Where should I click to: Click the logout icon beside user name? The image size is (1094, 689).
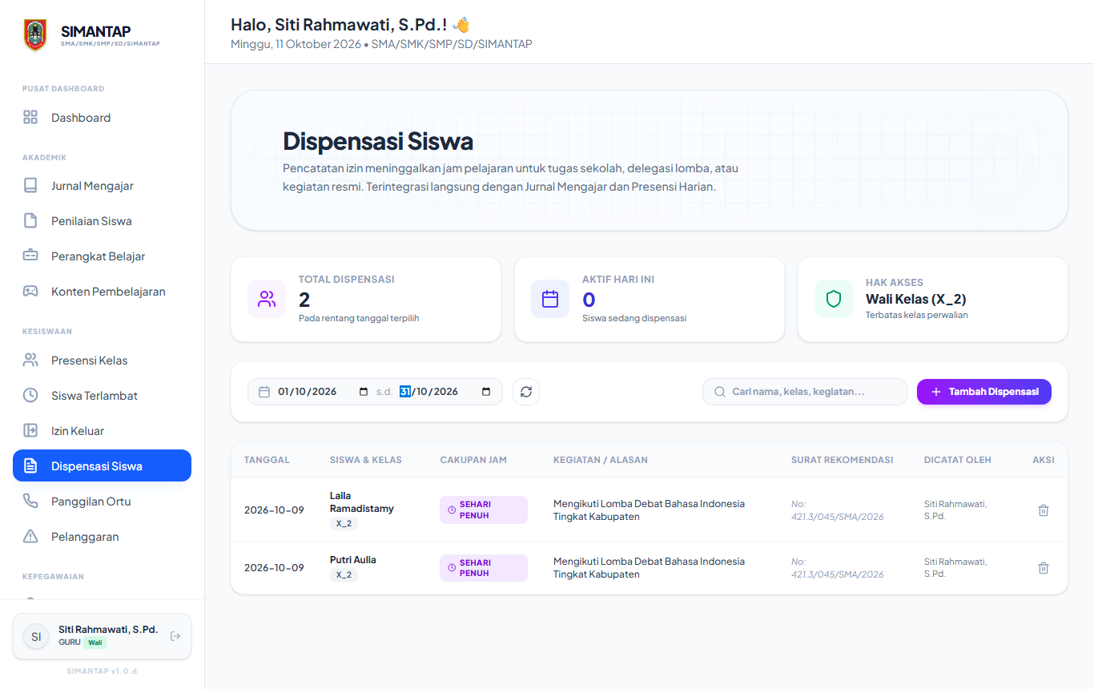tap(175, 636)
